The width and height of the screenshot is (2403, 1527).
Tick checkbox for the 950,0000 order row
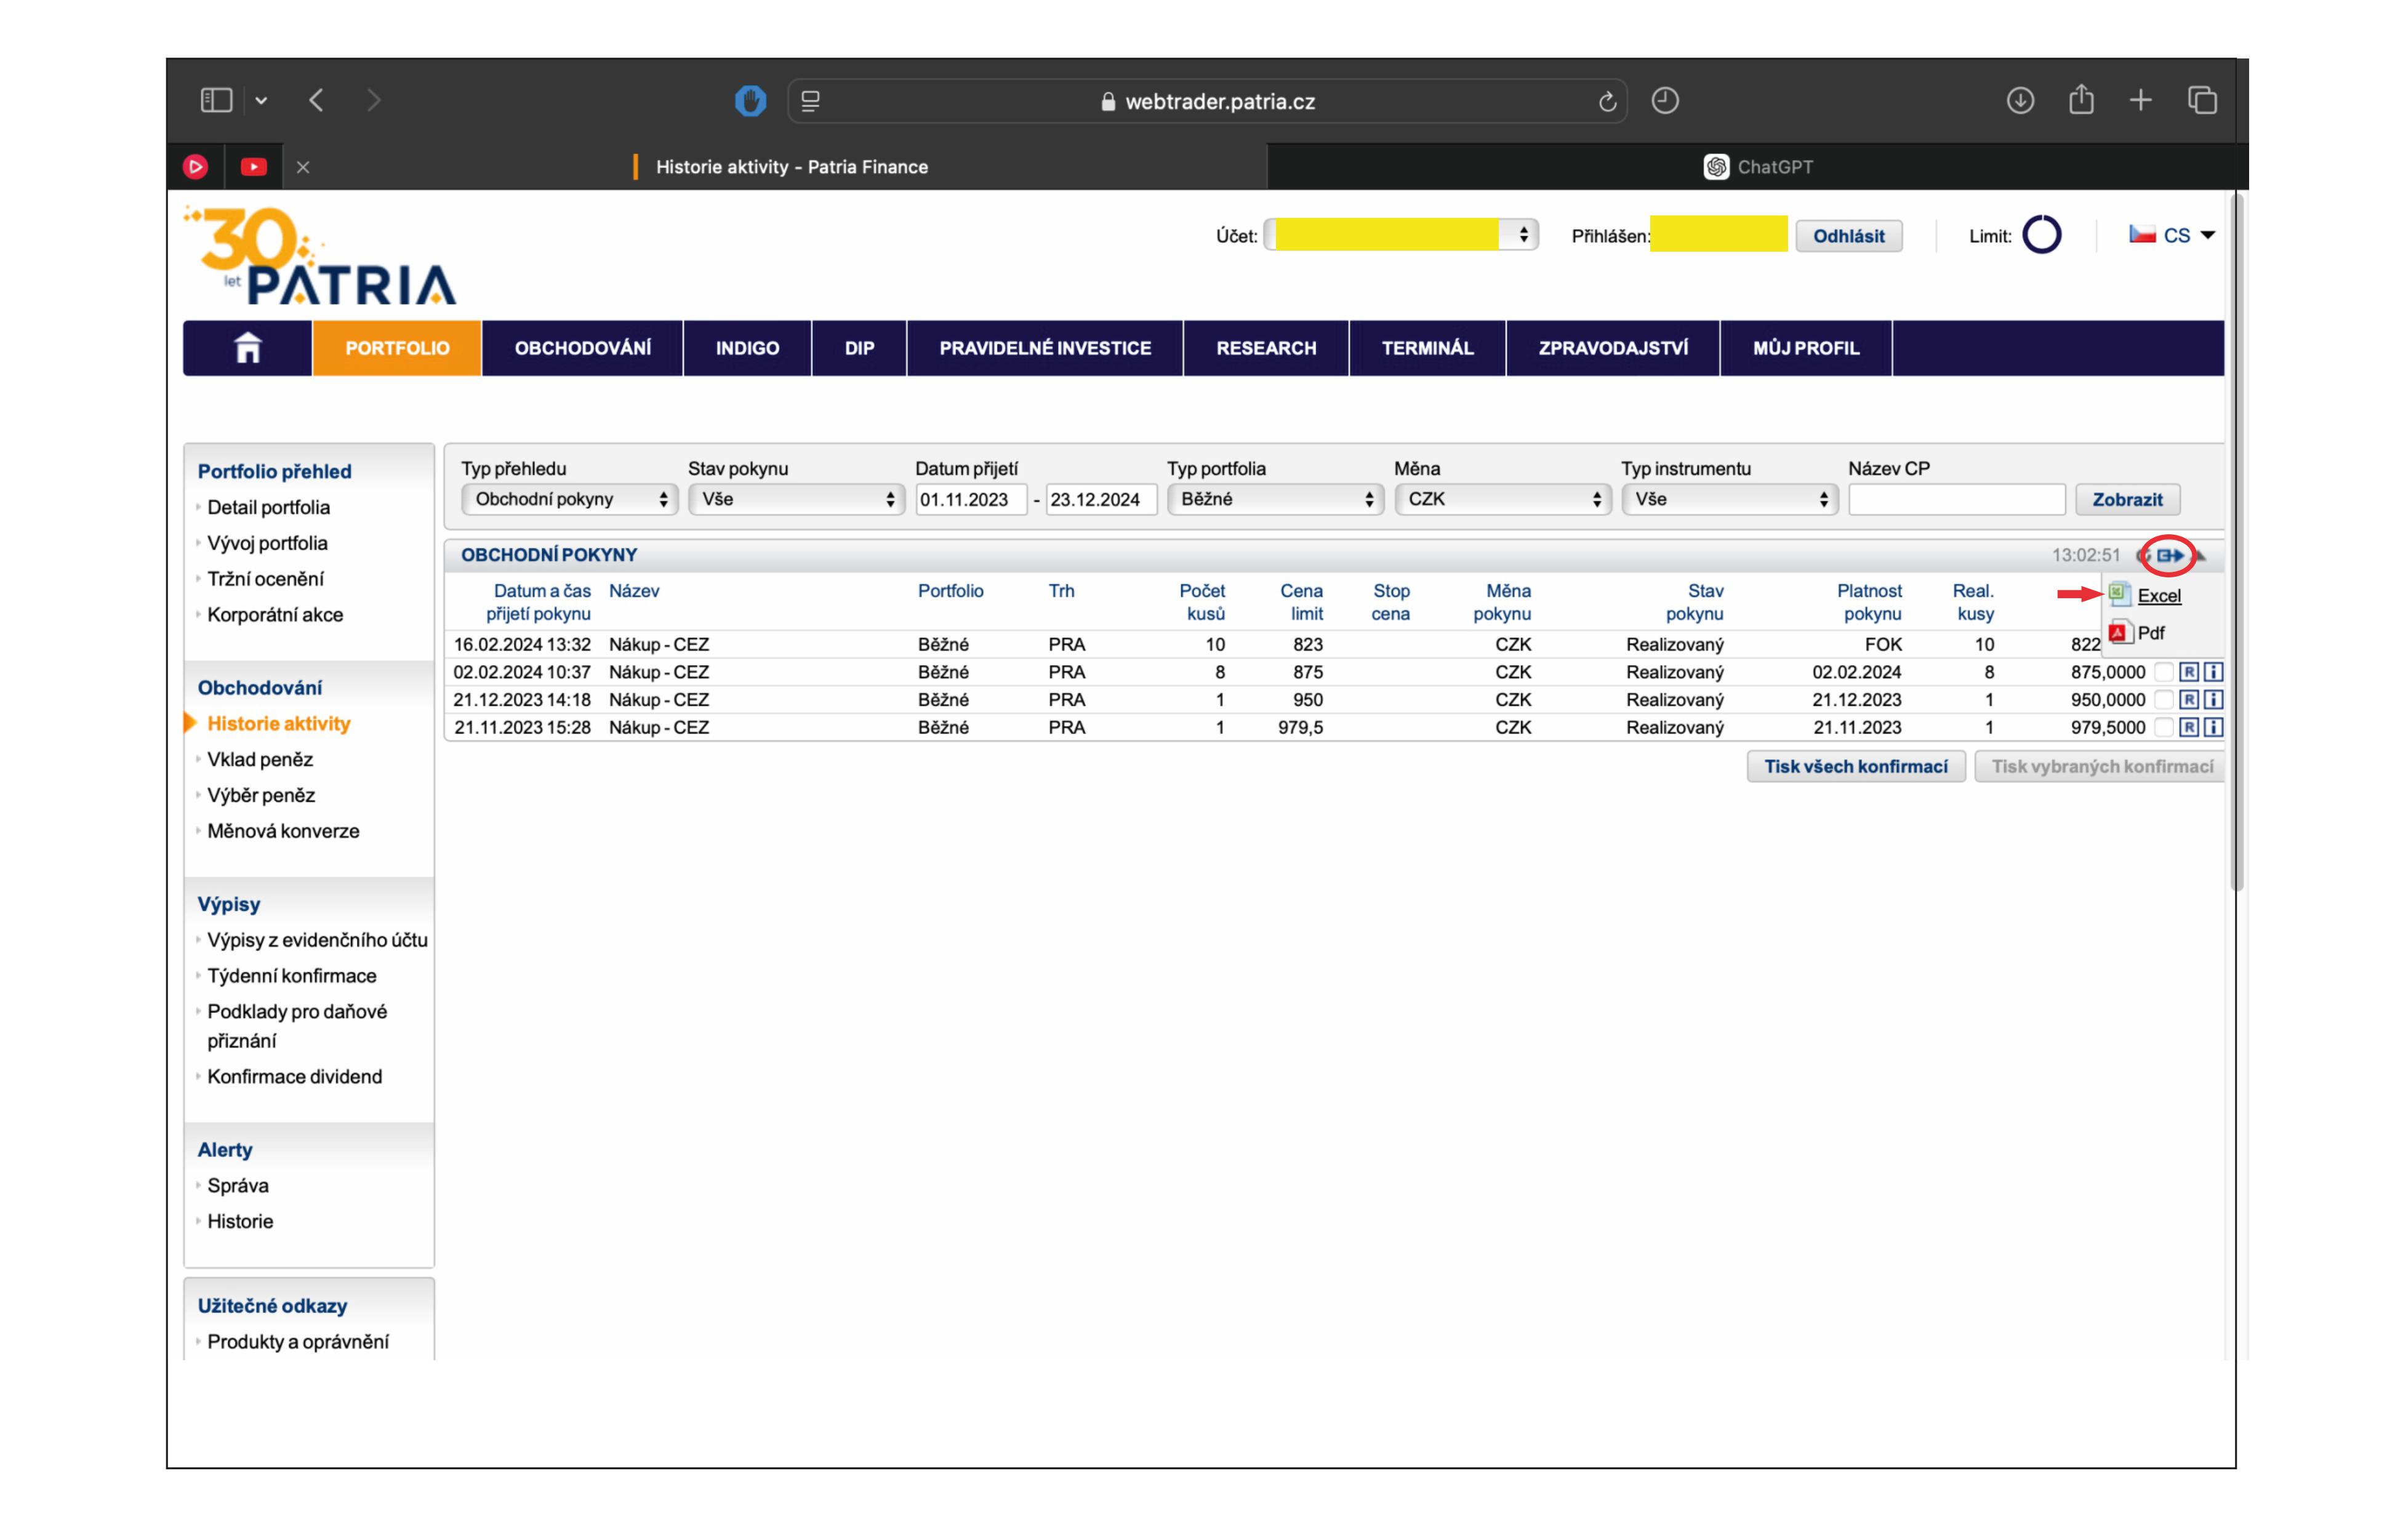point(2164,700)
